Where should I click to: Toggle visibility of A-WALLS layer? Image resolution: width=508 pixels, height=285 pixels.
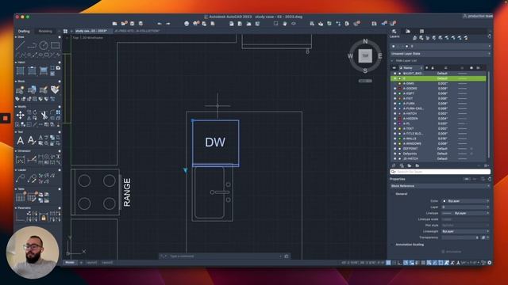pos(394,139)
